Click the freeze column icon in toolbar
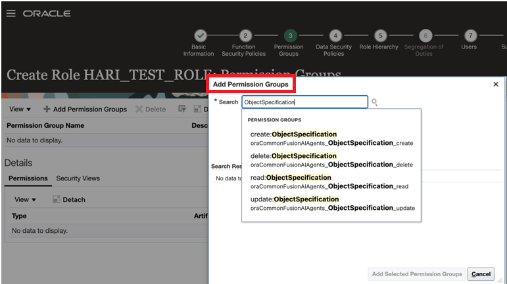Image resolution: width=507 pixels, height=284 pixels. coord(182,109)
